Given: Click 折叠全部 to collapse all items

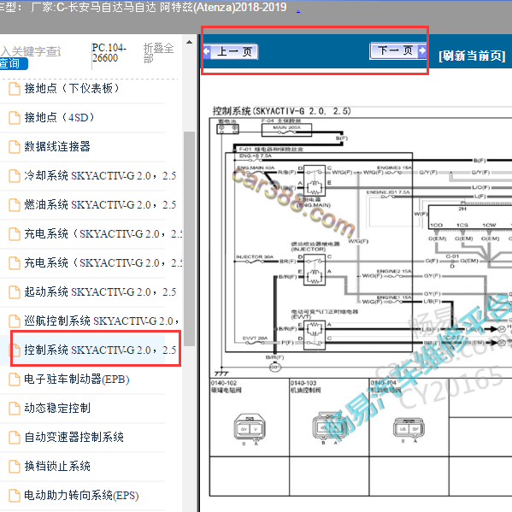Looking at the screenshot, I should [x=158, y=53].
